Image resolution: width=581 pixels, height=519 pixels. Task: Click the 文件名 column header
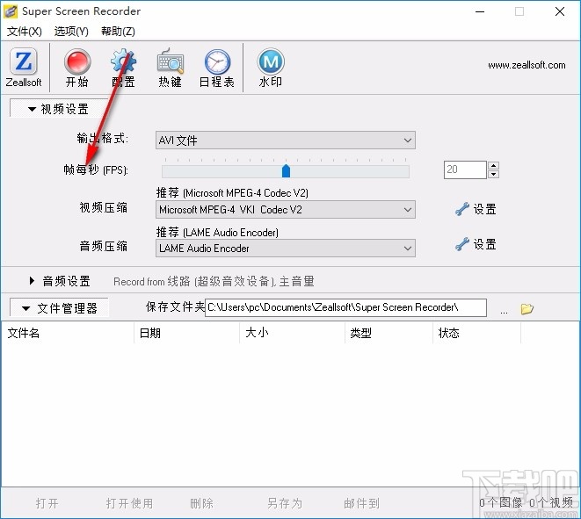pos(68,333)
